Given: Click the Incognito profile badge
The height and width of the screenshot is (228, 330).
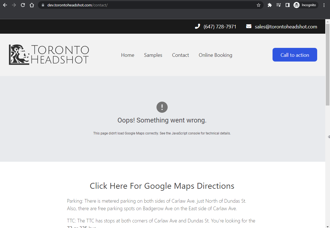Looking at the screenshot, I should coord(305,5).
